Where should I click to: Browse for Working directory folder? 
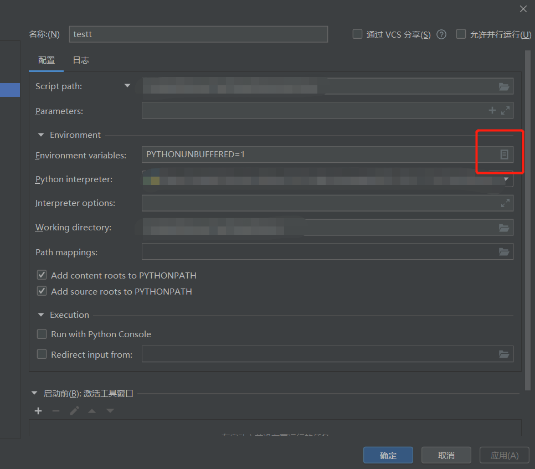pyautogui.click(x=504, y=227)
